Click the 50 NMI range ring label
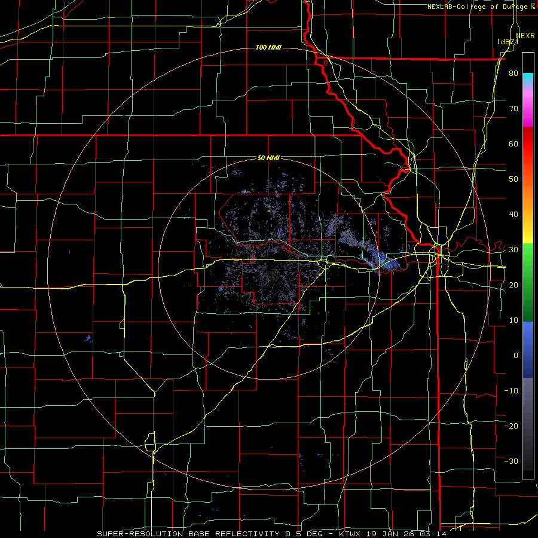538x538 pixels. (x=268, y=158)
